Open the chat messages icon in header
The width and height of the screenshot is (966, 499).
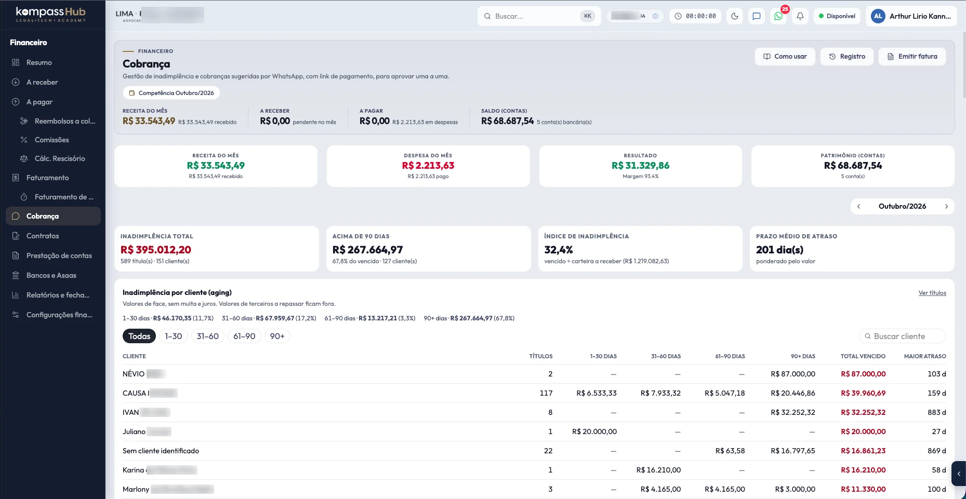tap(757, 16)
